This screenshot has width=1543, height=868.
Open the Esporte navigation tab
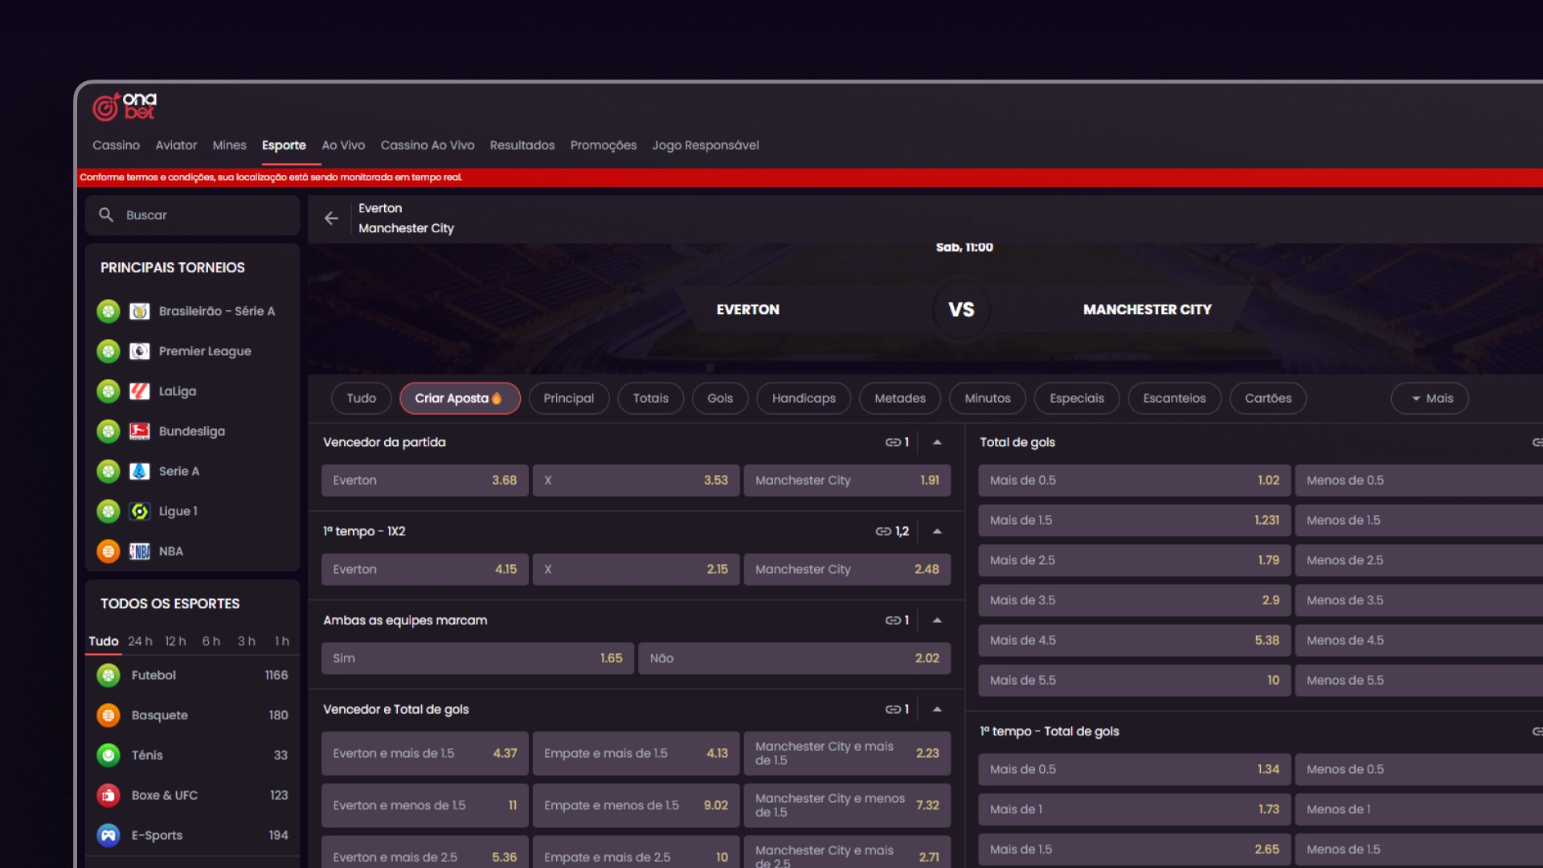pos(284,145)
